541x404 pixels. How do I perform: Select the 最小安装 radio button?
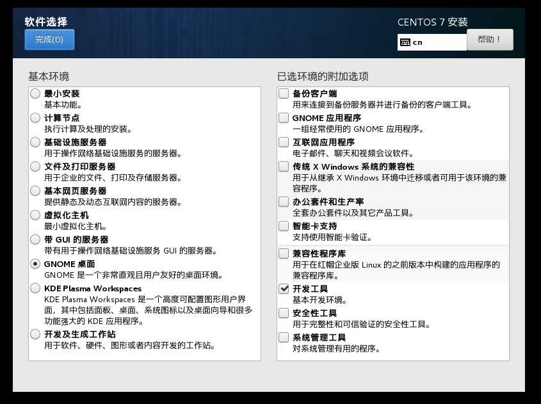pyautogui.click(x=35, y=93)
